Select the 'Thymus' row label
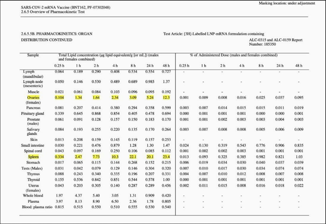Image resolution: width=326 pixels, height=224 pixels. (33, 174)
